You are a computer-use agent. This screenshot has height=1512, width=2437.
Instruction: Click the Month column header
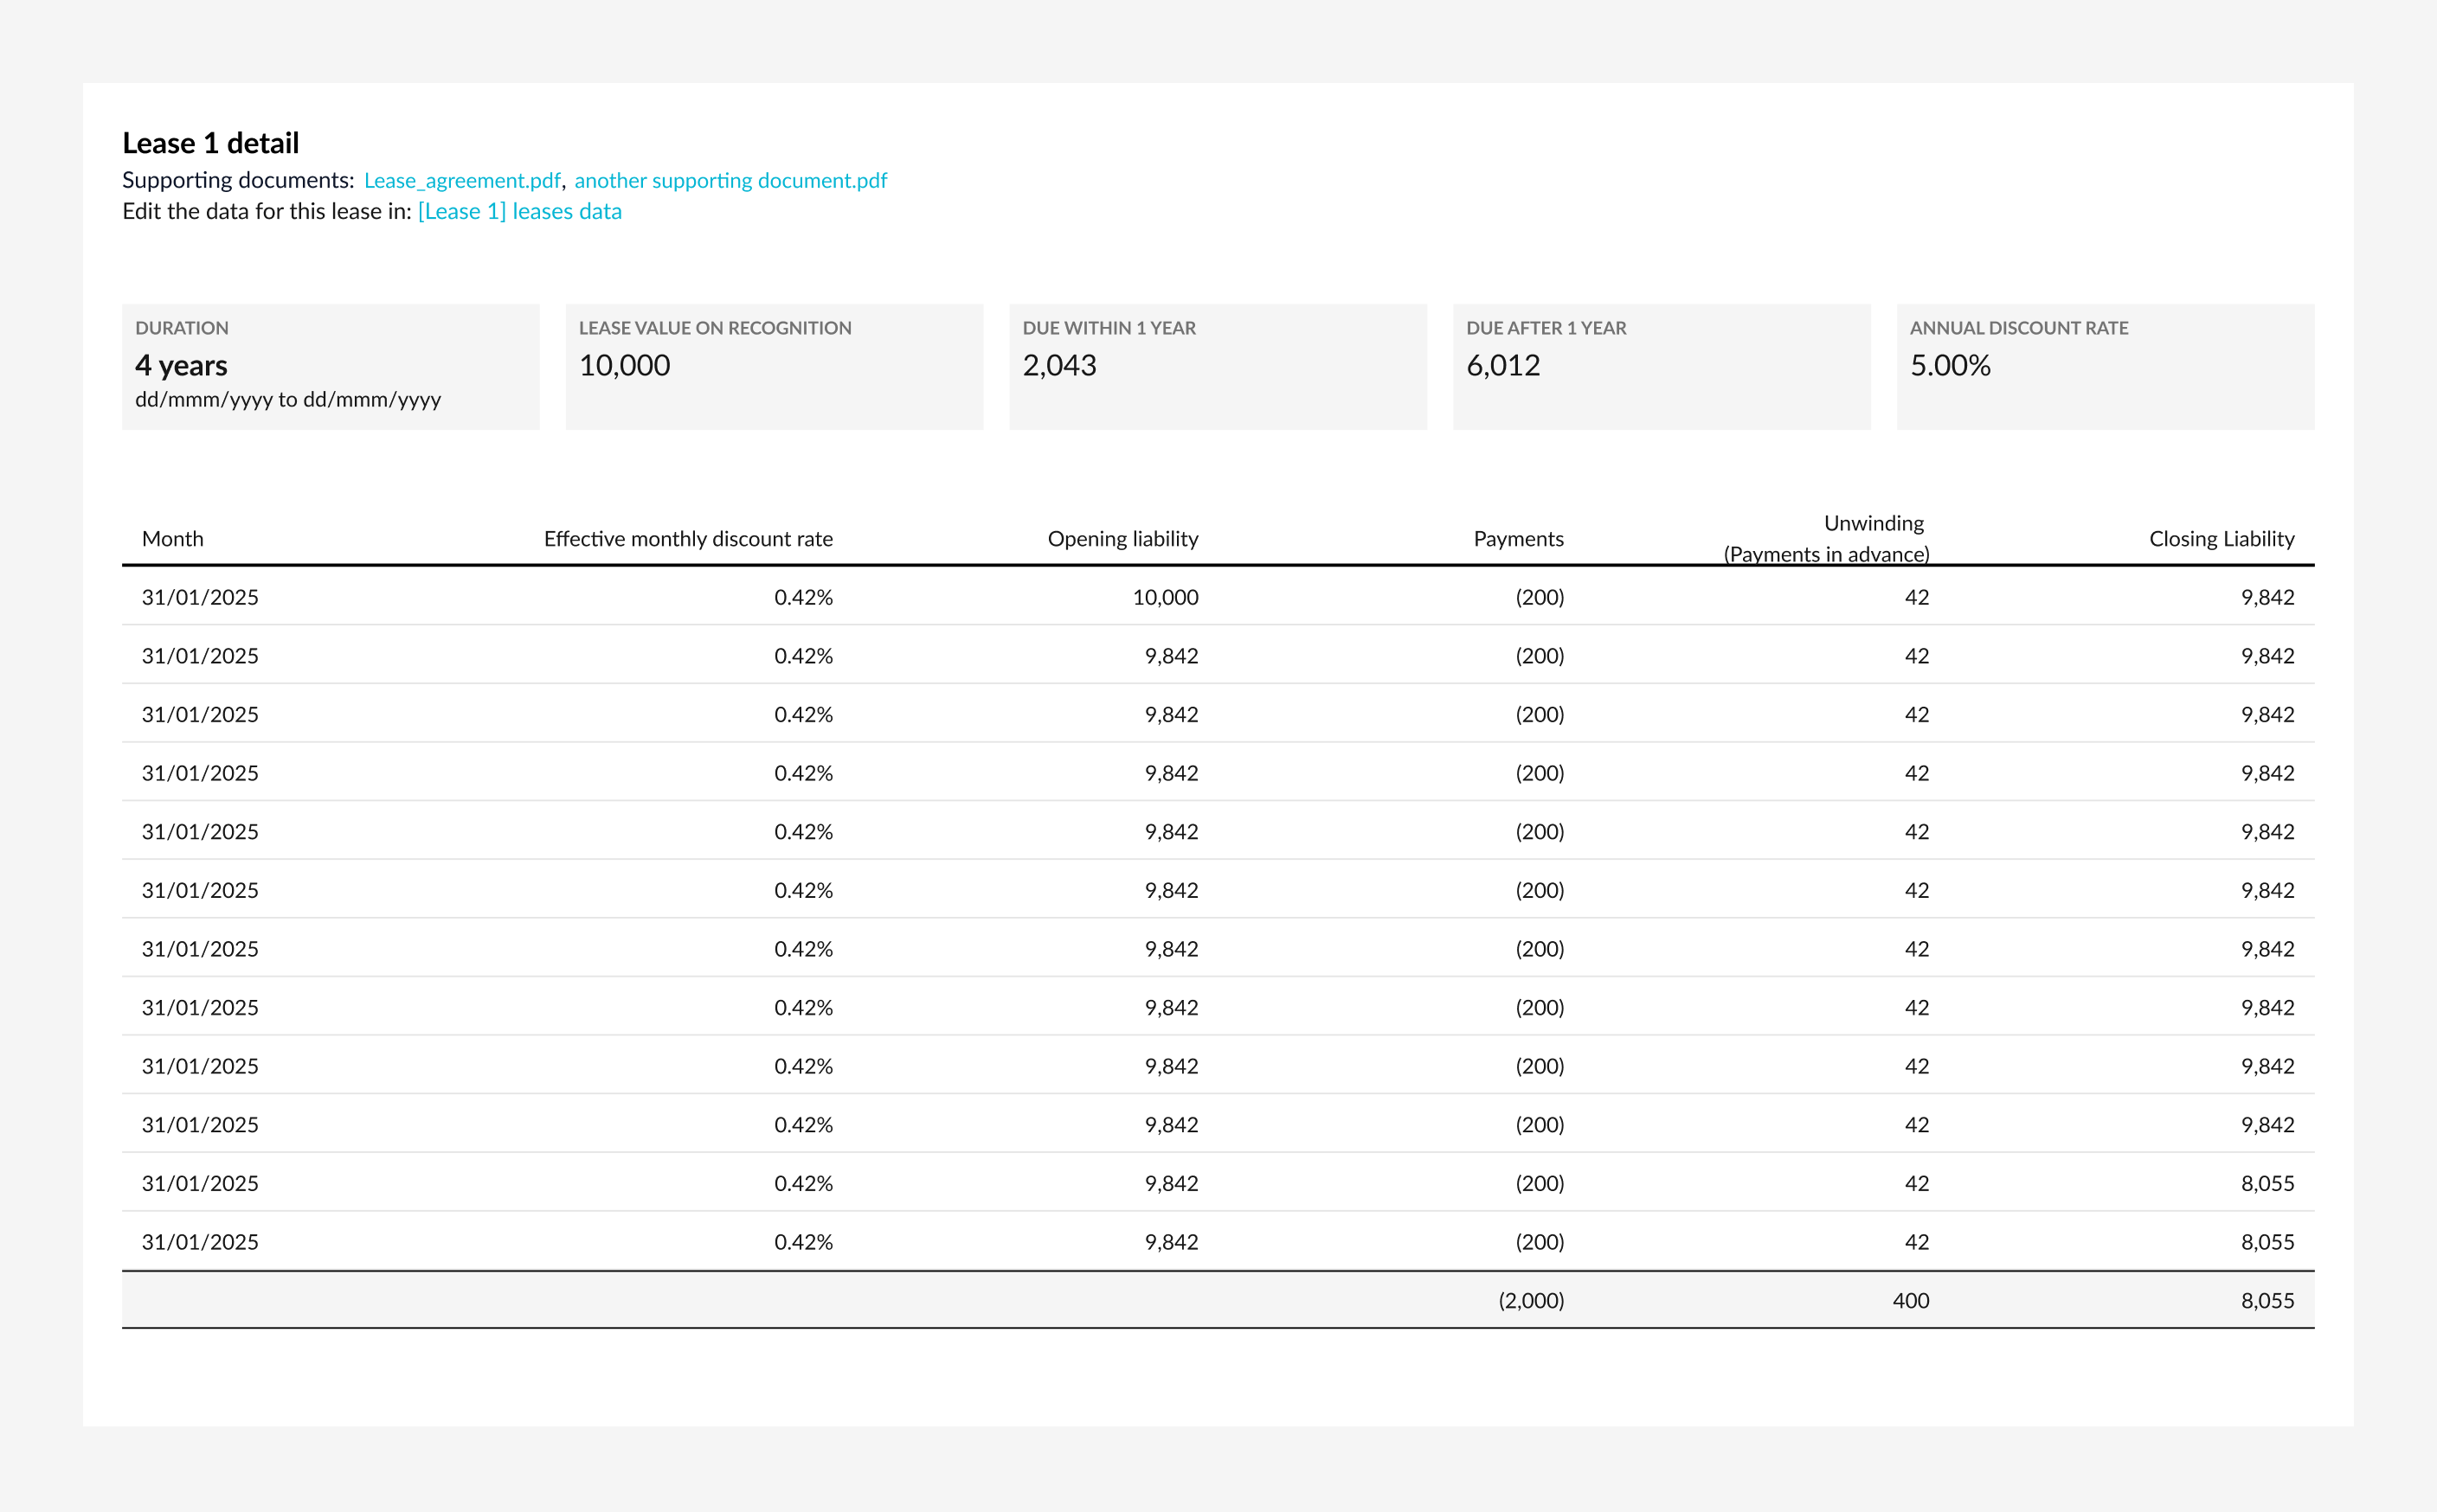(173, 539)
